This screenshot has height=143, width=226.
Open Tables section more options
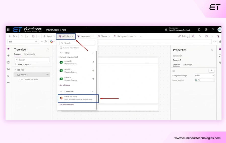[x=92, y=53]
